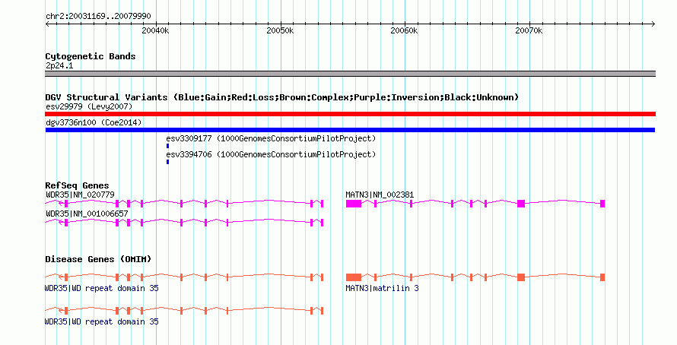
Task: Open the DGV Structural Variants track title
Action: 282,97
